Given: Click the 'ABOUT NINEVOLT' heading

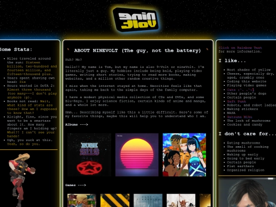Looking at the screenshot, I should click(137, 51).
